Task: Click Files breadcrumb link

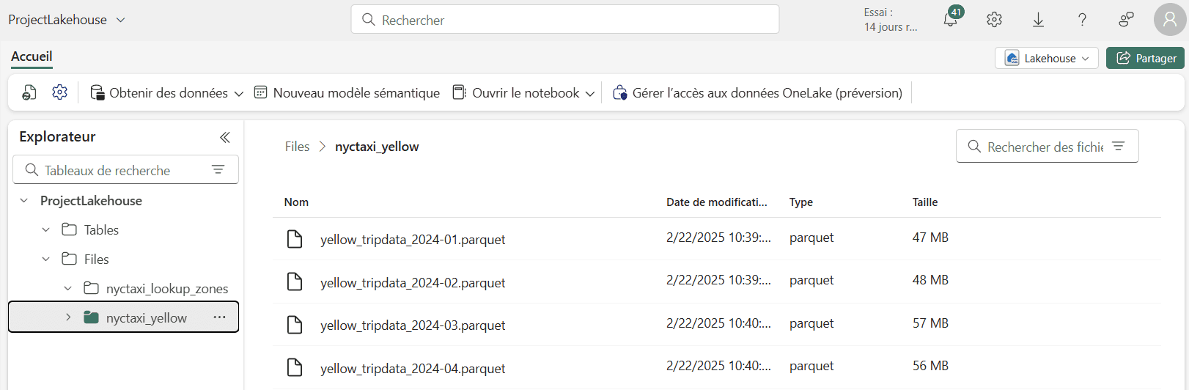Action: (x=298, y=147)
